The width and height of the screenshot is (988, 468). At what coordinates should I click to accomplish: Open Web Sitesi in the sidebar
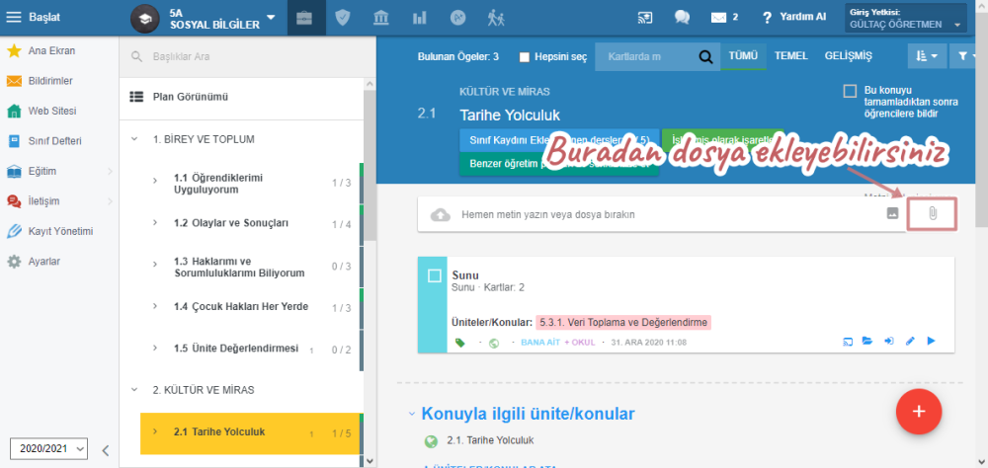pos(51,111)
